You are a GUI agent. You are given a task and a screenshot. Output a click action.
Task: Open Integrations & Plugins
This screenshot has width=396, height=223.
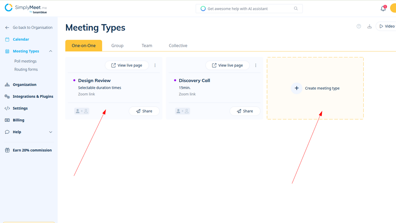point(33,97)
